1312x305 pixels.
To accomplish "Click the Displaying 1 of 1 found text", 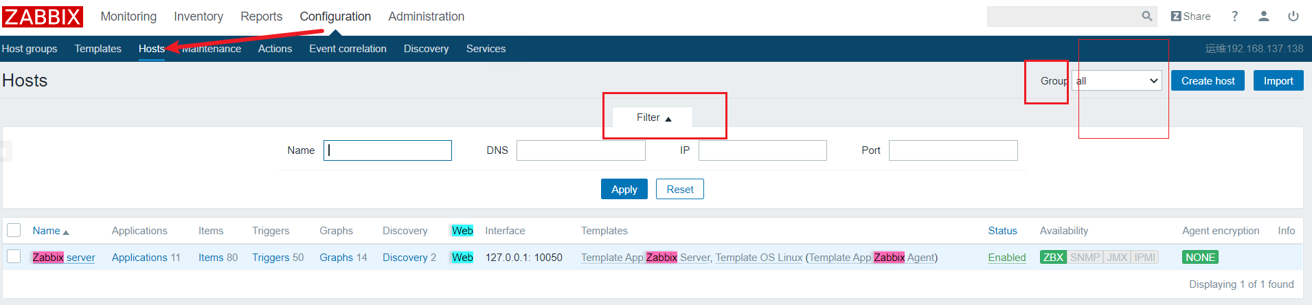I will [1241, 284].
